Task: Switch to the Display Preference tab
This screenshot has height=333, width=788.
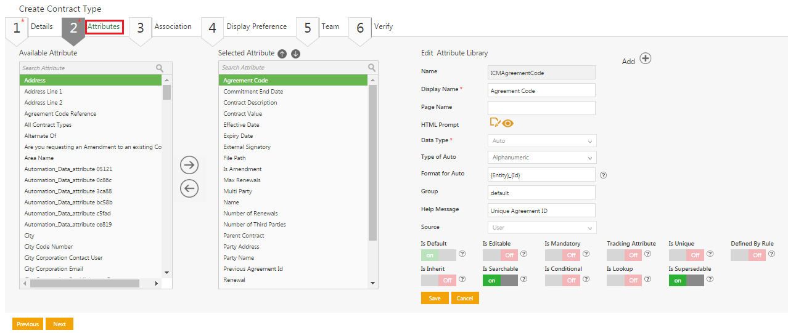Action: click(257, 26)
